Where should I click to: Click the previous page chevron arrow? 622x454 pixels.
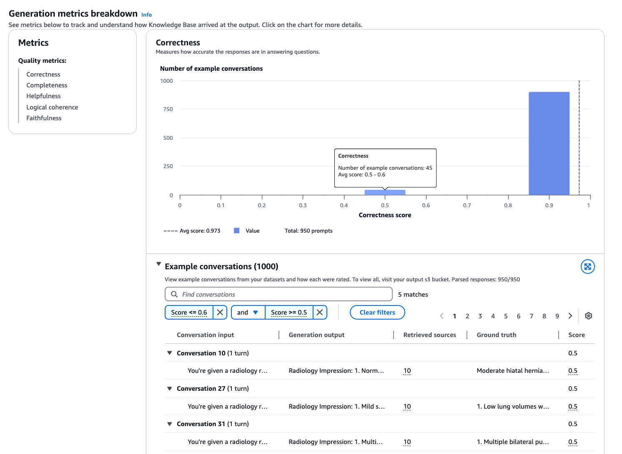[441, 316]
